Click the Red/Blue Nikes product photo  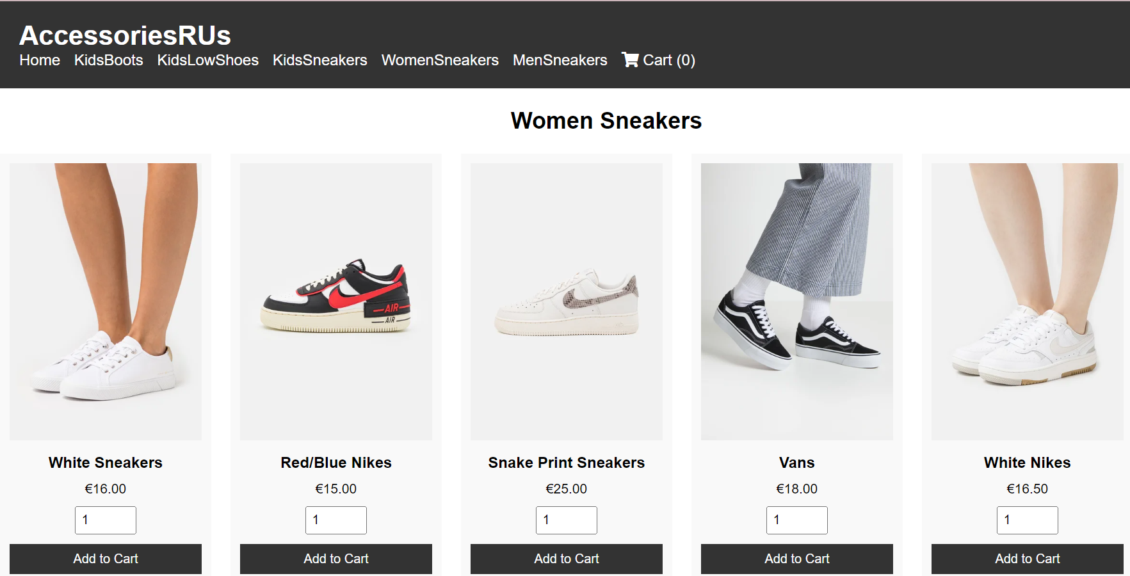click(x=335, y=301)
